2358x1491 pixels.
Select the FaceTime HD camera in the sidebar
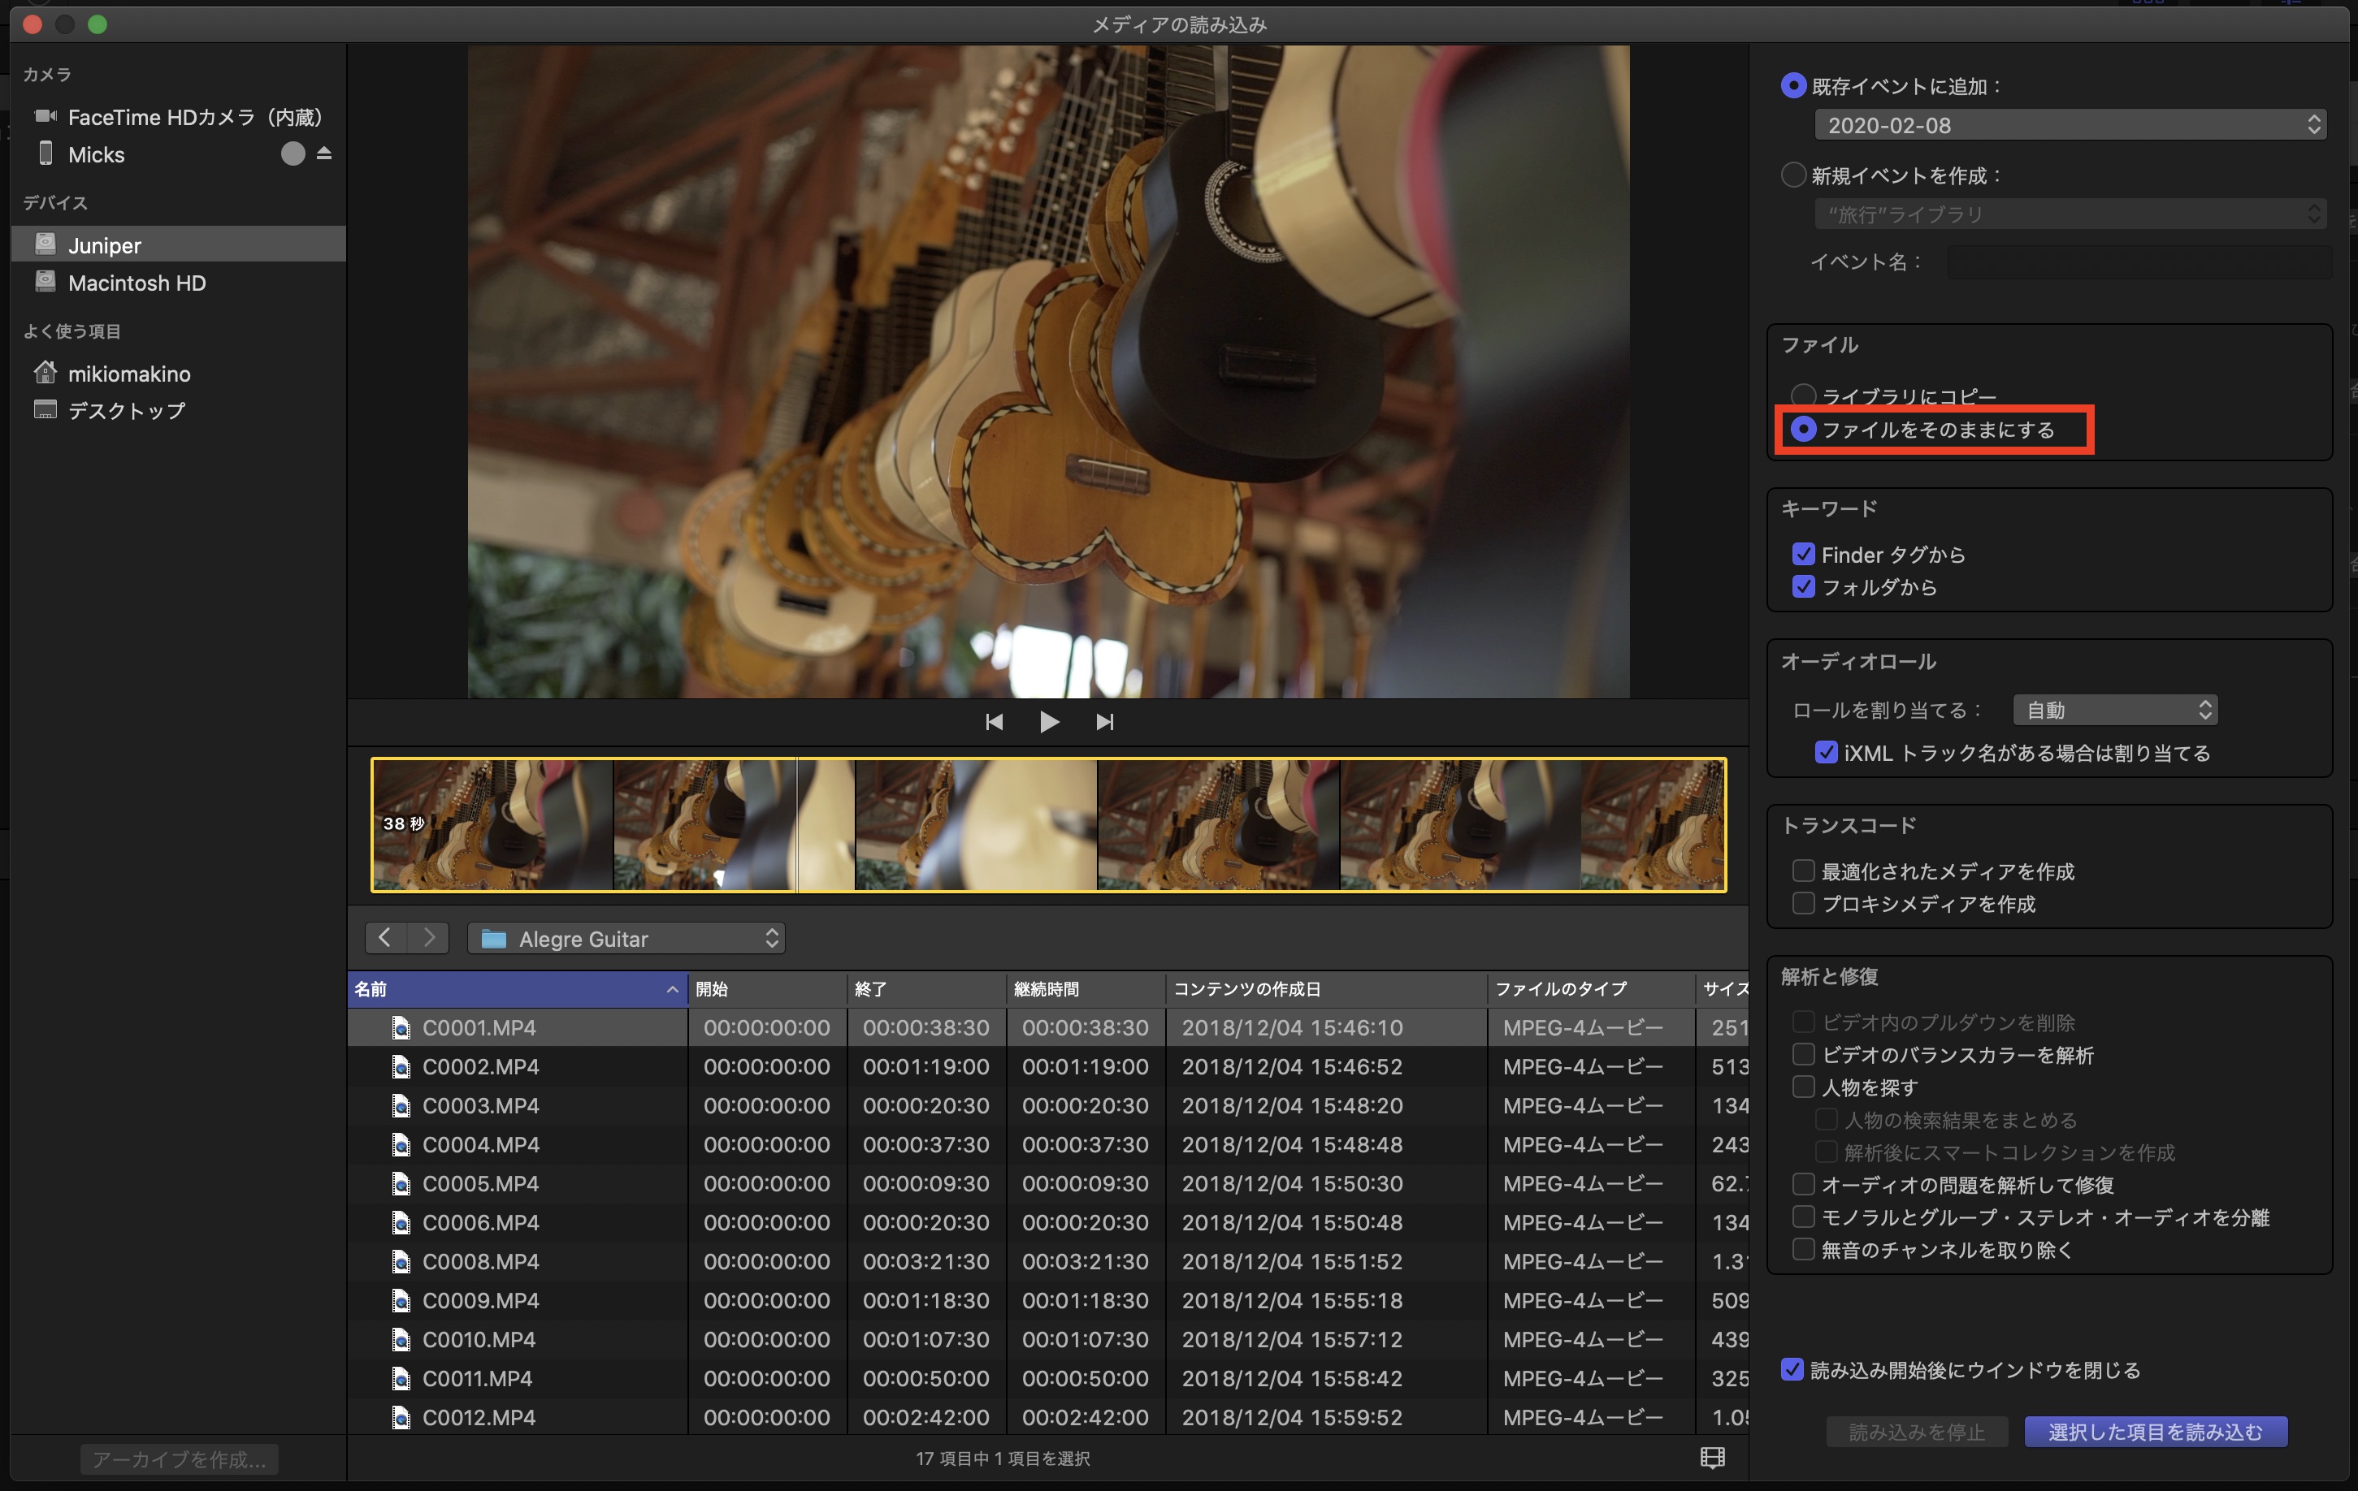(194, 118)
